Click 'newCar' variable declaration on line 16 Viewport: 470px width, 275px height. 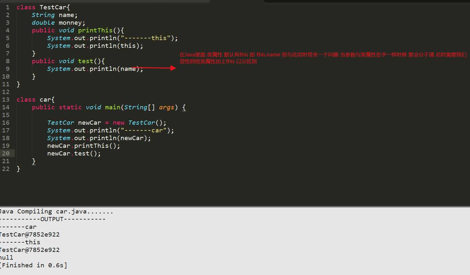click(90, 123)
